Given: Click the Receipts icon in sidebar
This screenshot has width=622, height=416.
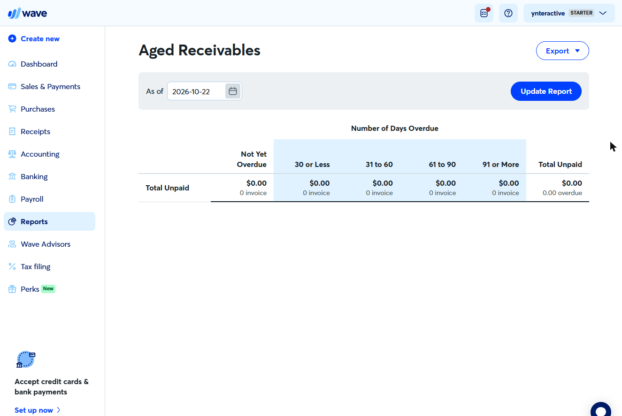Looking at the screenshot, I should [x=12, y=132].
